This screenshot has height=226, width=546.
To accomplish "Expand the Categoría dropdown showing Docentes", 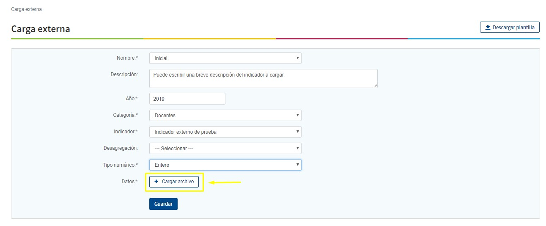I will point(225,116).
